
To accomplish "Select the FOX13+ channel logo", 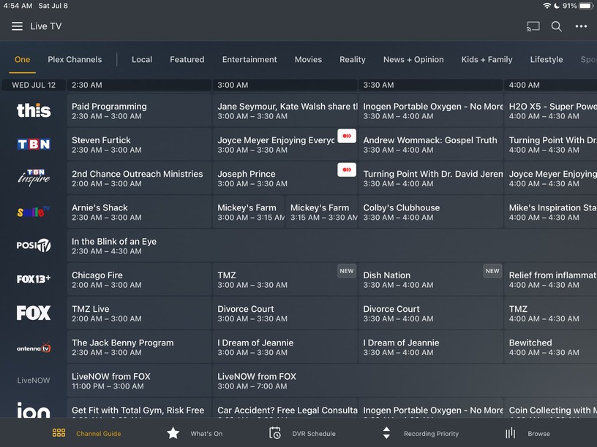I will coord(34,279).
